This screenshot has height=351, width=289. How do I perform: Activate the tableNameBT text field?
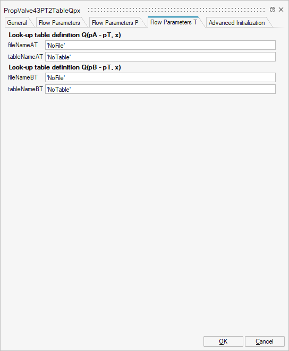[x=160, y=89]
